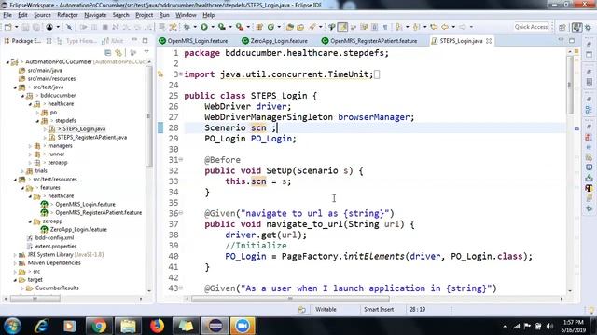Click the External Tools run icon

point(239,27)
